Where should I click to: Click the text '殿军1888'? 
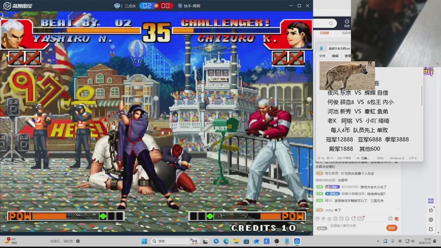pos(341,149)
